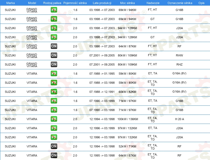Image resolution: width=210 pixels, height=160 pixels.
Task: Select the RHZ engine code cell
Action: 179,64
